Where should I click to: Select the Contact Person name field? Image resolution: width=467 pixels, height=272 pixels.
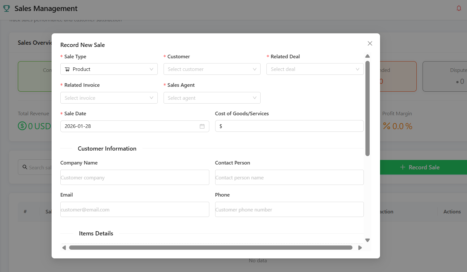pyautogui.click(x=289, y=177)
